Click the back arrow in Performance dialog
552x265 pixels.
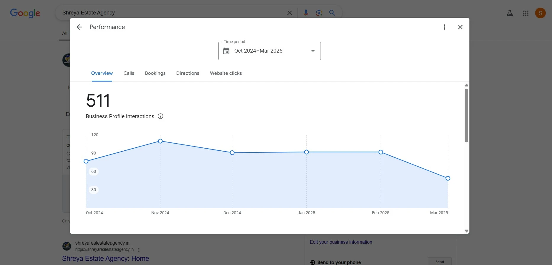79,27
